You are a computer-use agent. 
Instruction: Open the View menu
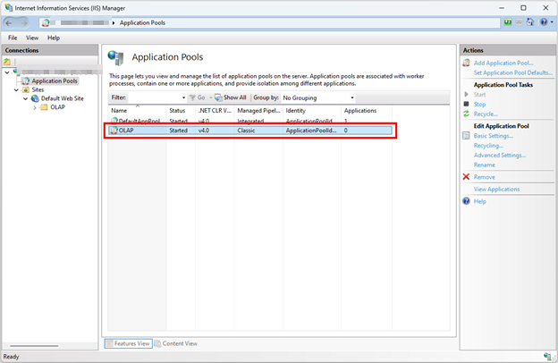(32, 38)
